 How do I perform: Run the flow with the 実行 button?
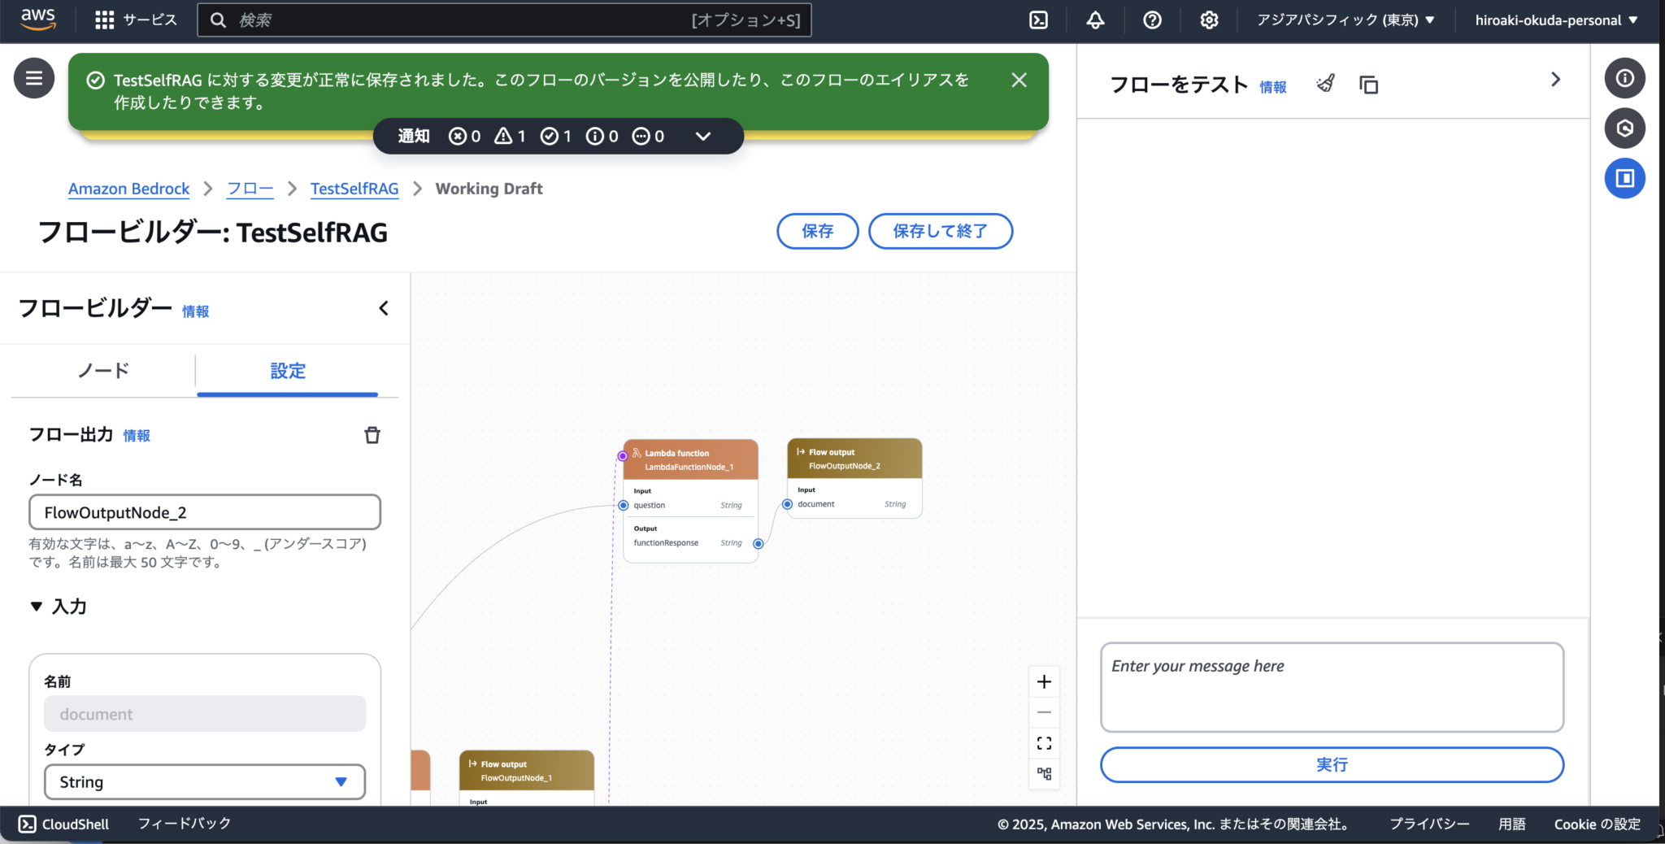1332,764
